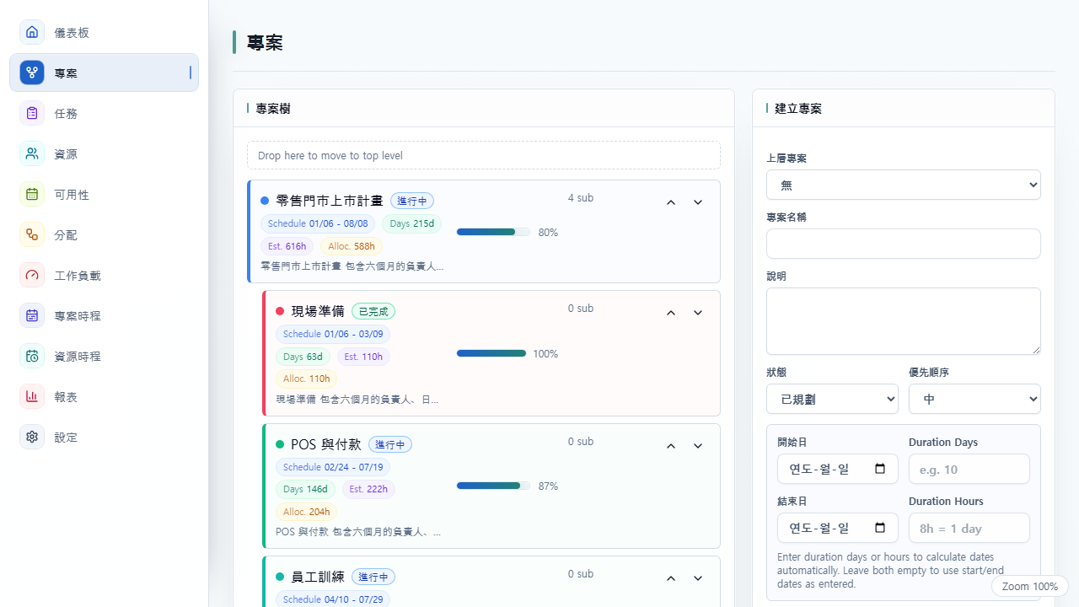Screen dimensions: 1079x607
Task: Select the POS 與付款 project title
Action: [x=325, y=444]
